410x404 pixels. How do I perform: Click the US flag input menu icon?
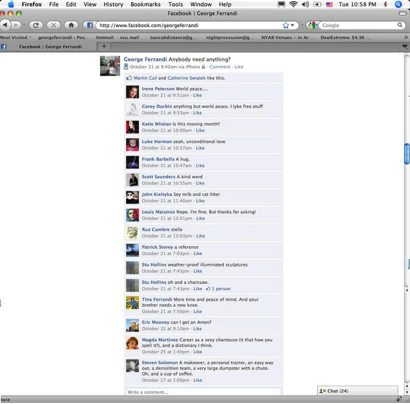point(329,4)
